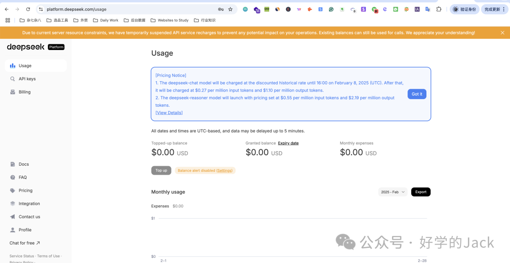Click the site info icon in address bar
This screenshot has width=510, height=263.
[41, 9]
